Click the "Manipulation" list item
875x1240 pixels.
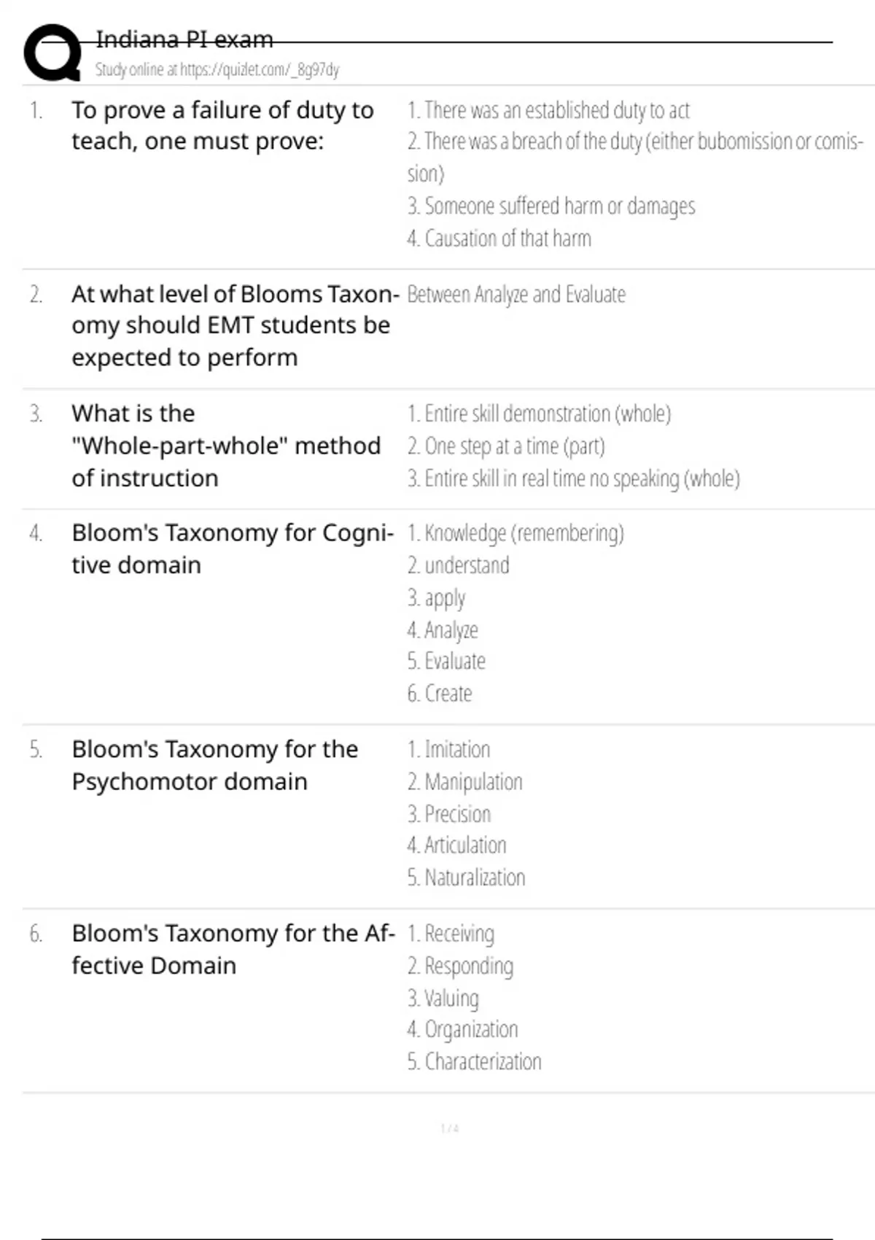click(465, 782)
